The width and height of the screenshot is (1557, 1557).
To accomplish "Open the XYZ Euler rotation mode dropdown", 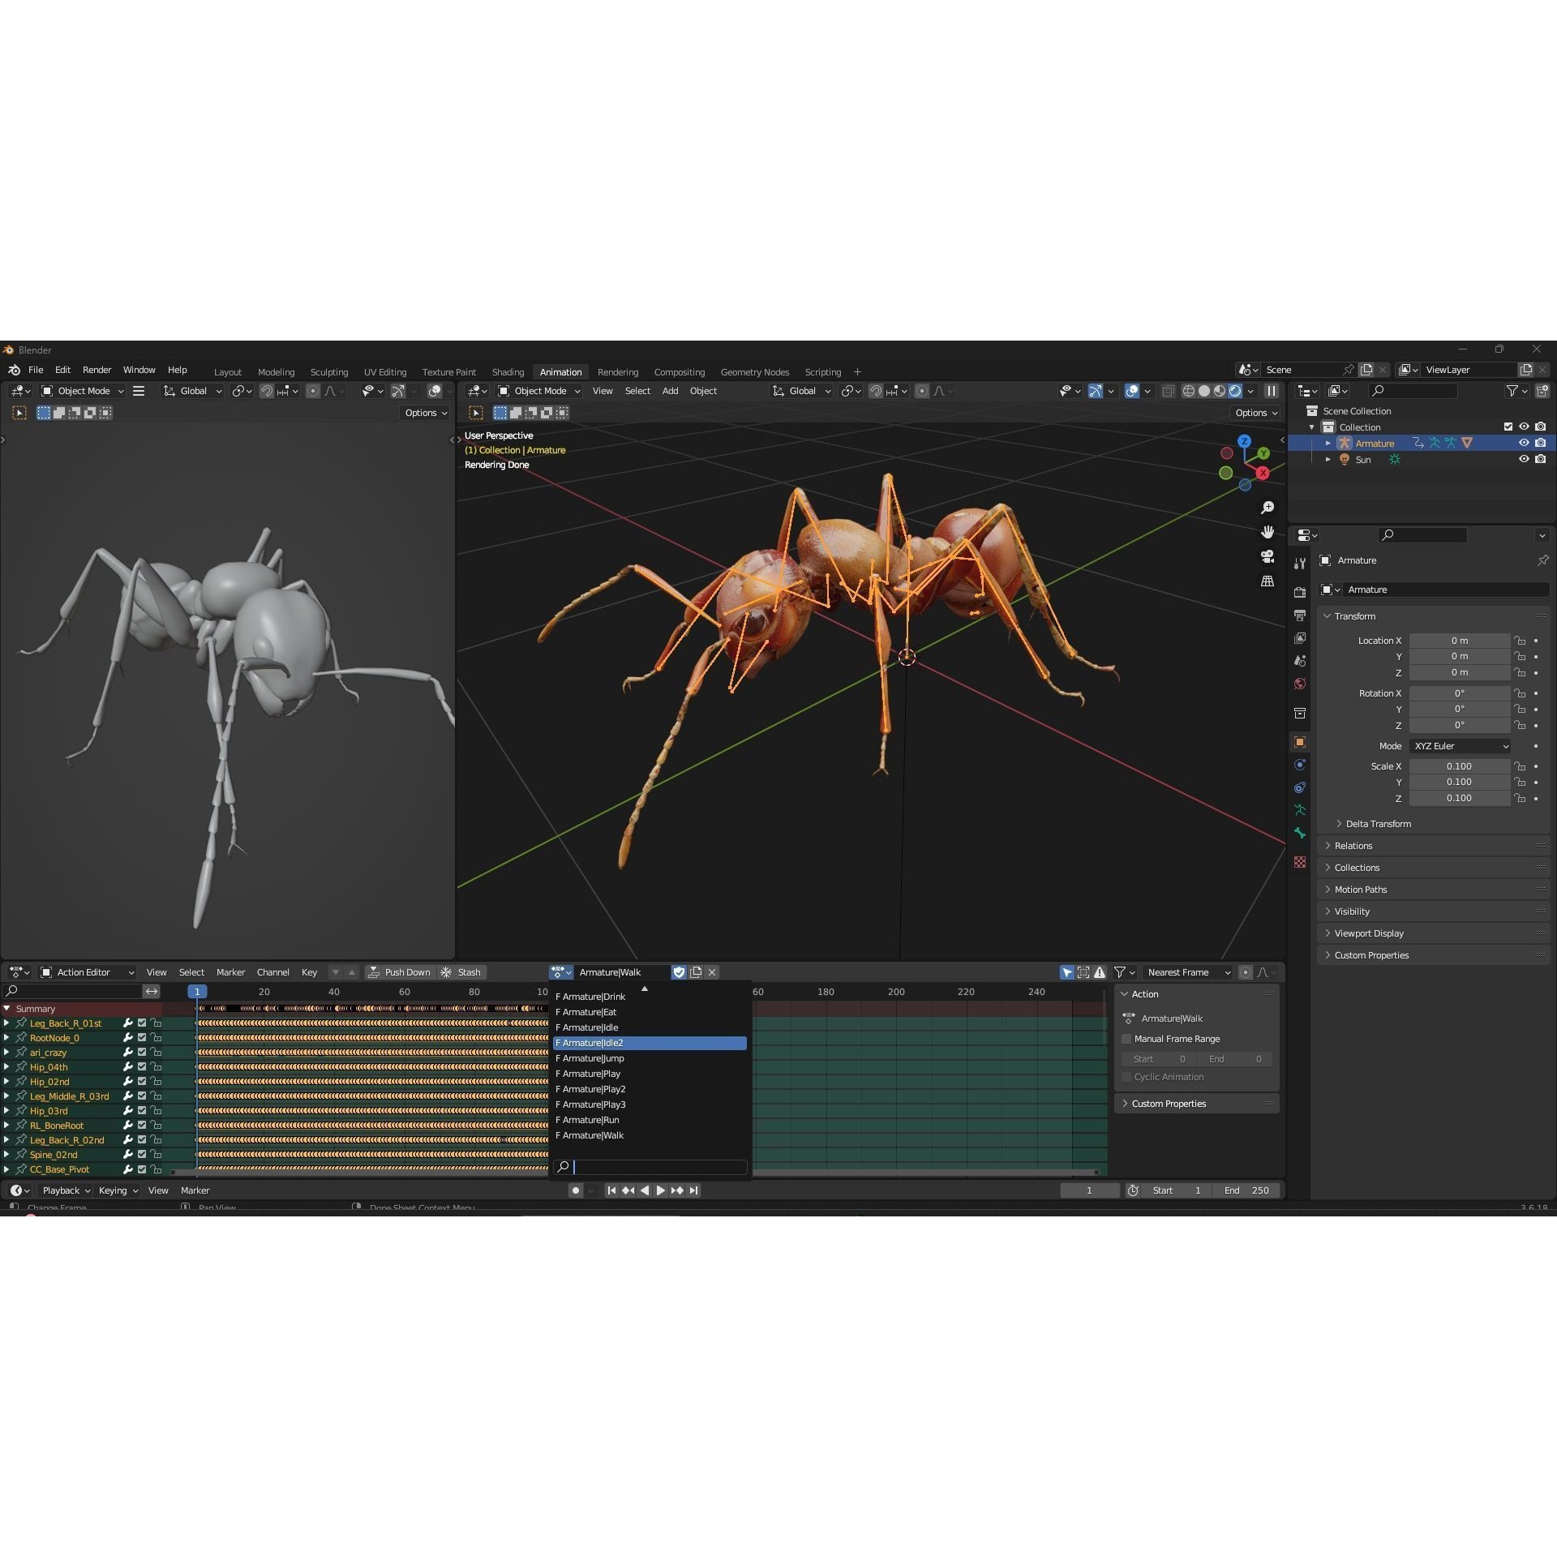I will pyautogui.click(x=1460, y=745).
